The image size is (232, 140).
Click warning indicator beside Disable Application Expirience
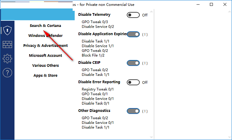(145, 35)
